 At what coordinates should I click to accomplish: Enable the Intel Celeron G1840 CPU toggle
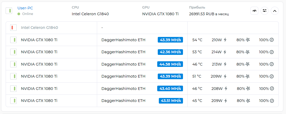pyautogui.click(x=13, y=28)
